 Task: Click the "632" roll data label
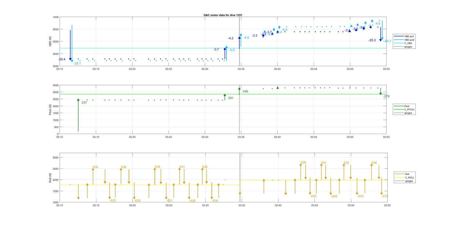pyautogui.click(x=346, y=162)
